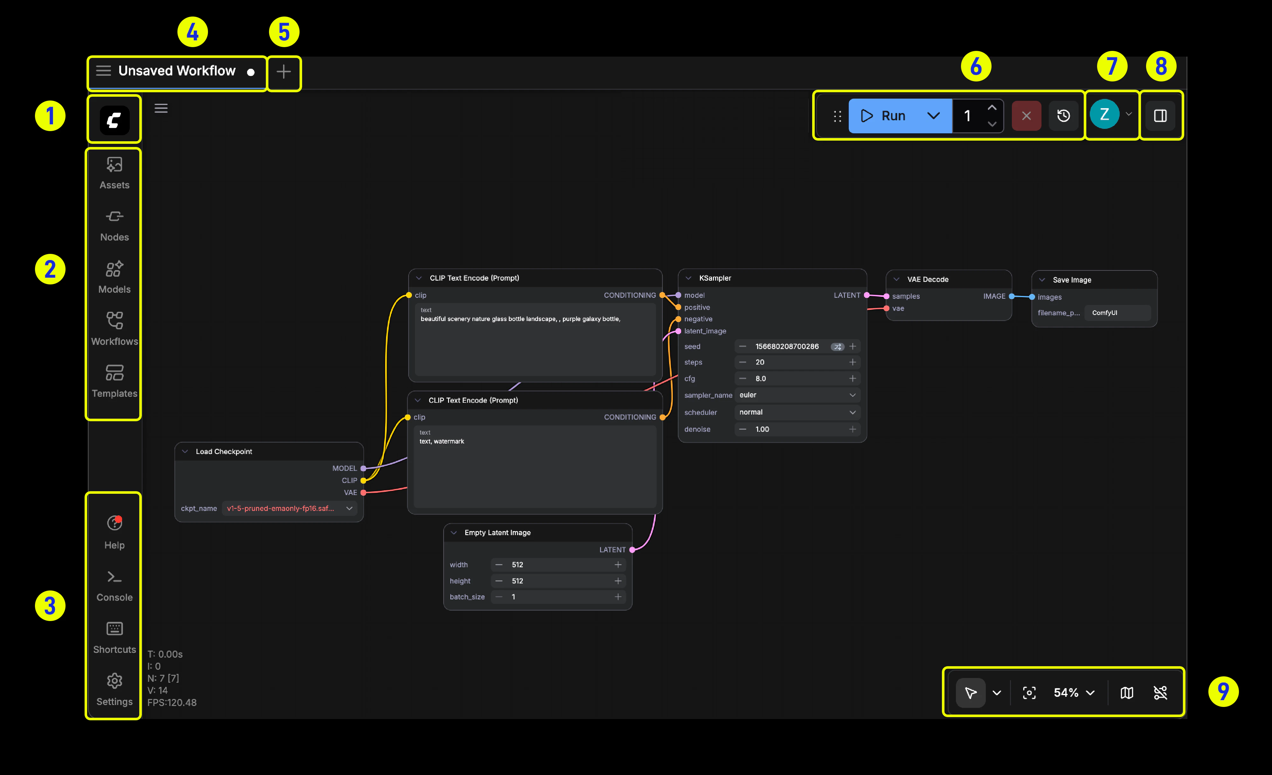Open the Nodes library panel
Image resolution: width=1272 pixels, height=775 pixels.
114,225
